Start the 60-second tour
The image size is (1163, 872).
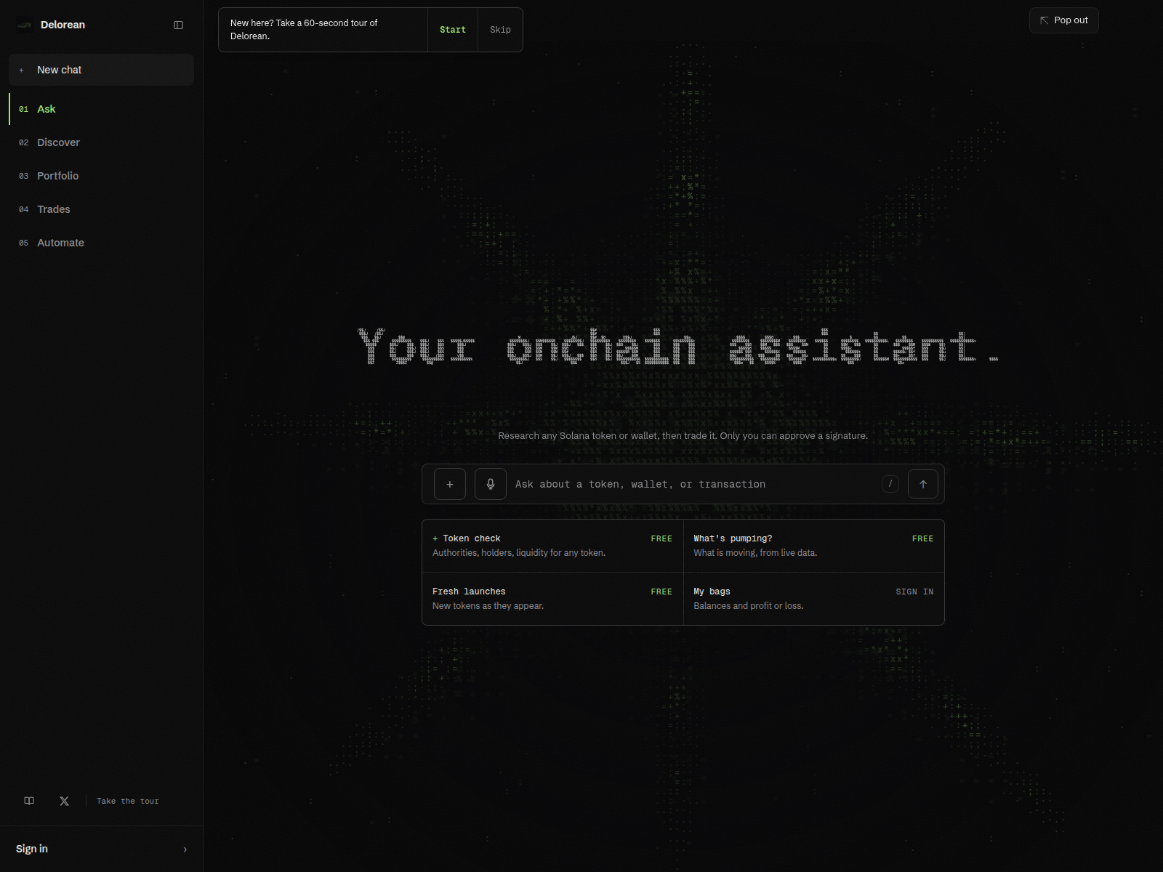[x=453, y=30]
